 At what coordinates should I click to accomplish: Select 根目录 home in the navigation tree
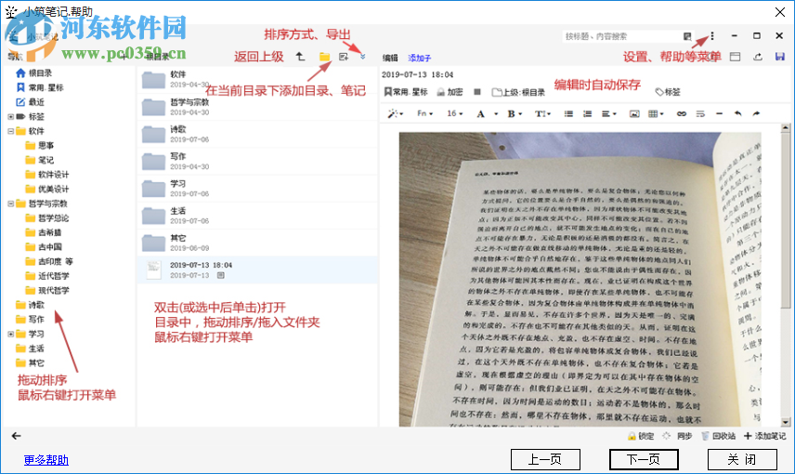(x=34, y=73)
